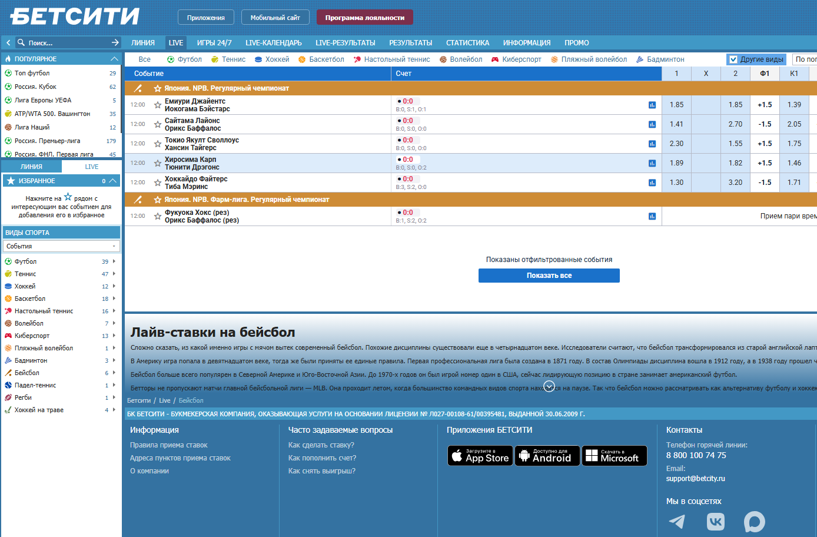
Task: Email support@betcity.ru link
Action: [x=696, y=479]
